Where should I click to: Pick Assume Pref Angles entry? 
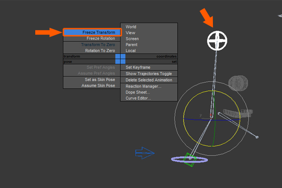(92, 73)
